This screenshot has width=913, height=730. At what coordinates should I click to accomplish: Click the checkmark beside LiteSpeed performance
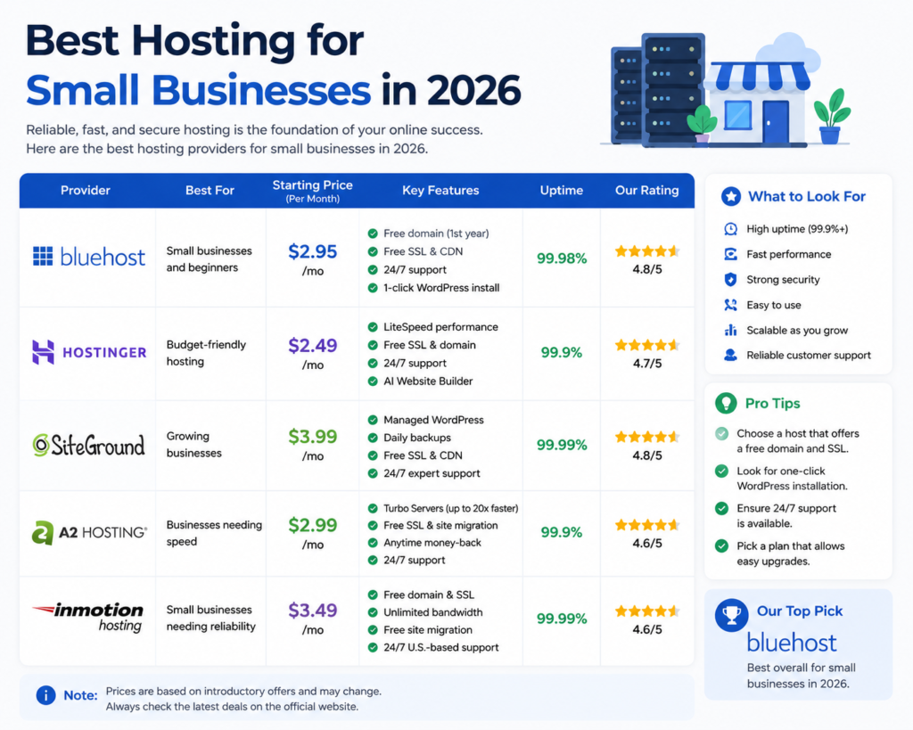click(x=373, y=327)
